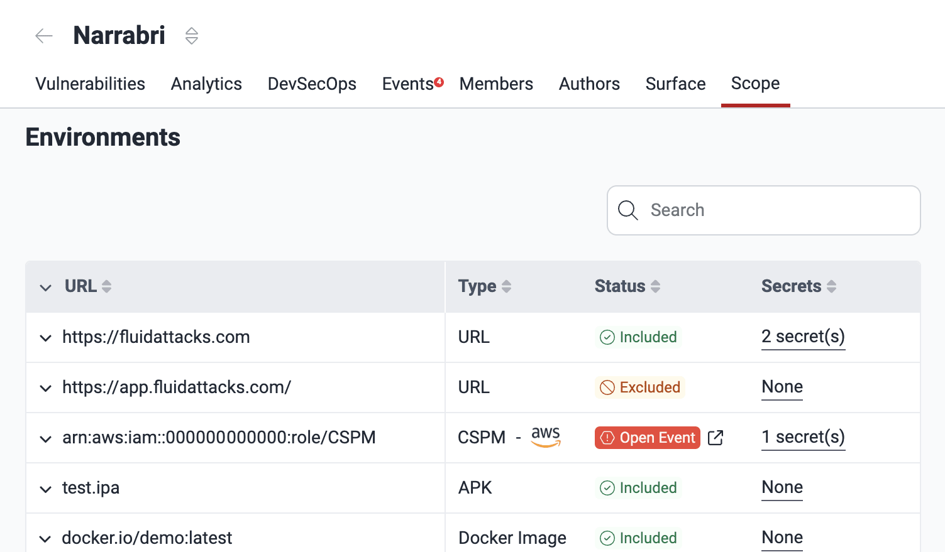
Task: Open the 2 secret(s) link for fluidattacks.com
Action: (x=803, y=337)
